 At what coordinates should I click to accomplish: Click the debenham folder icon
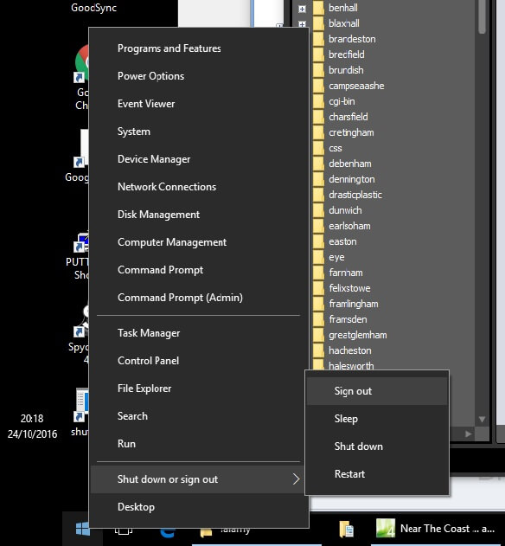(x=318, y=164)
